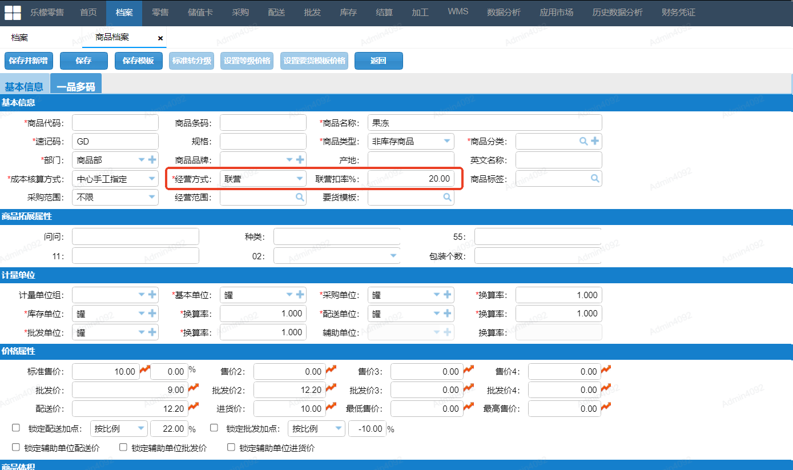This screenshot has height=470, width=793.
Task: Add 计量单位组 plus icon
Action: tap(152, 295)
